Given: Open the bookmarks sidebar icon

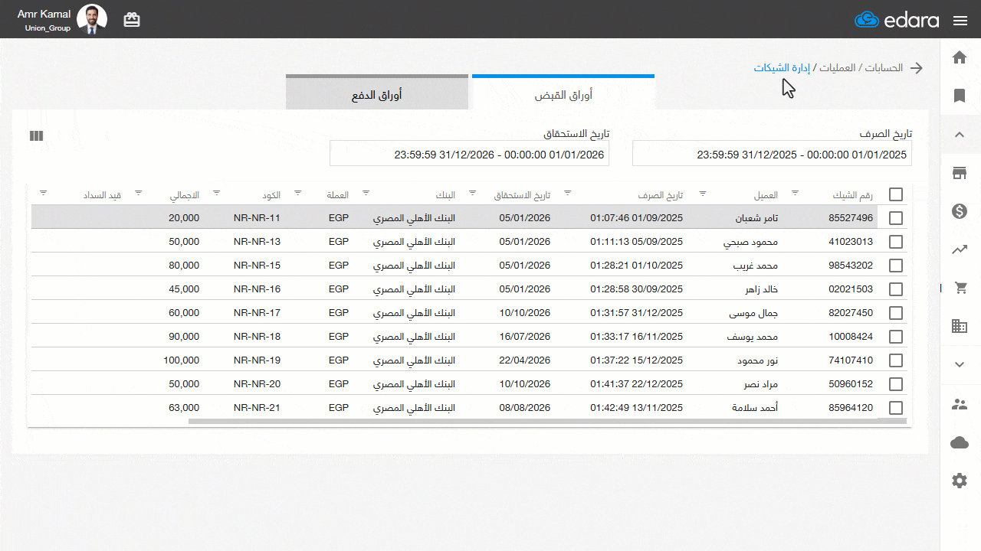Looking at the screenshot, I should click(x=960, y=96).
